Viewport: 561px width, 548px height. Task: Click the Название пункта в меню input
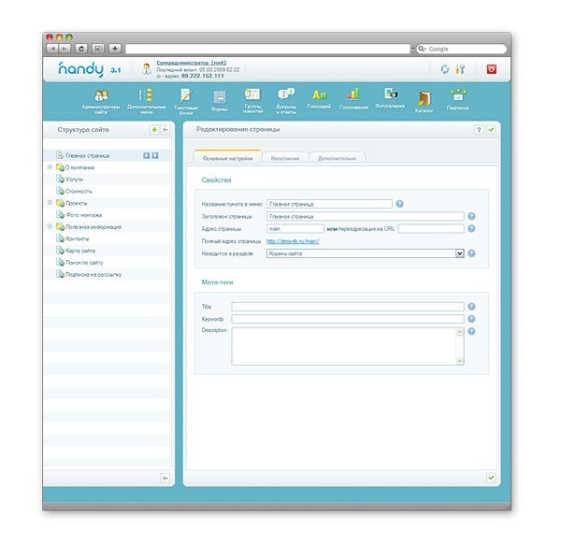pos(329,204)
